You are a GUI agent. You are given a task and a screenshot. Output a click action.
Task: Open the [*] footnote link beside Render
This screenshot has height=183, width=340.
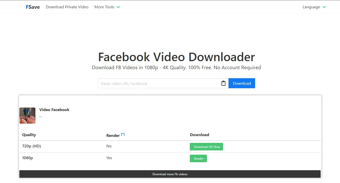[x=123, y=134]
